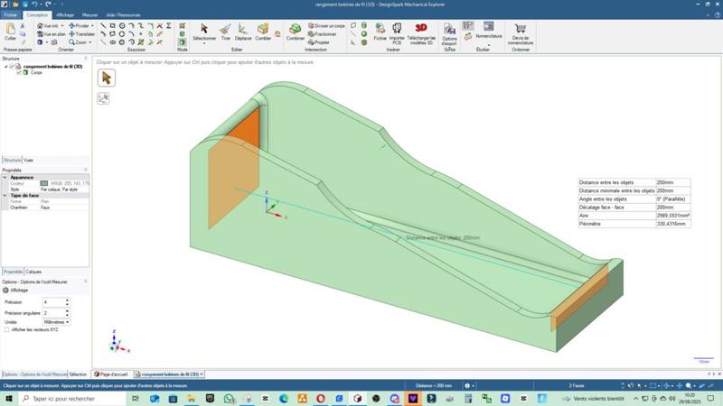This screenshot has height=406, width=723.
Task: Click the Précision angulaire value field
Action: click(x=53, y=312)
